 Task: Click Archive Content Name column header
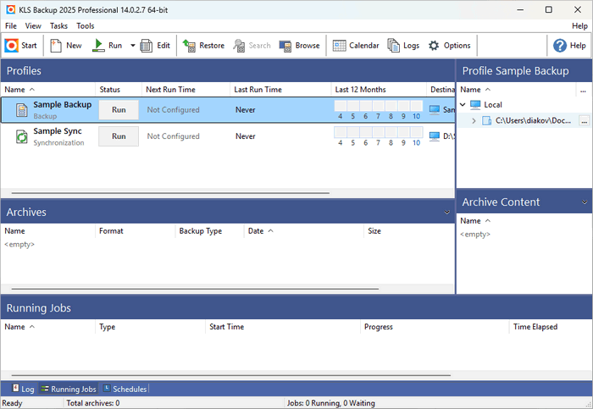pos(524,221)
